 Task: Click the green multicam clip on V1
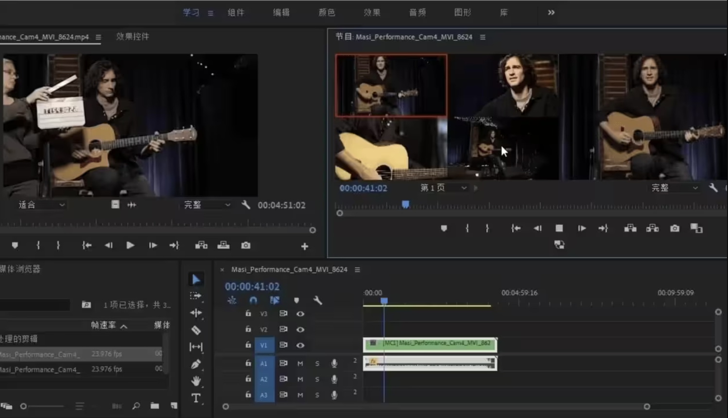430,344
